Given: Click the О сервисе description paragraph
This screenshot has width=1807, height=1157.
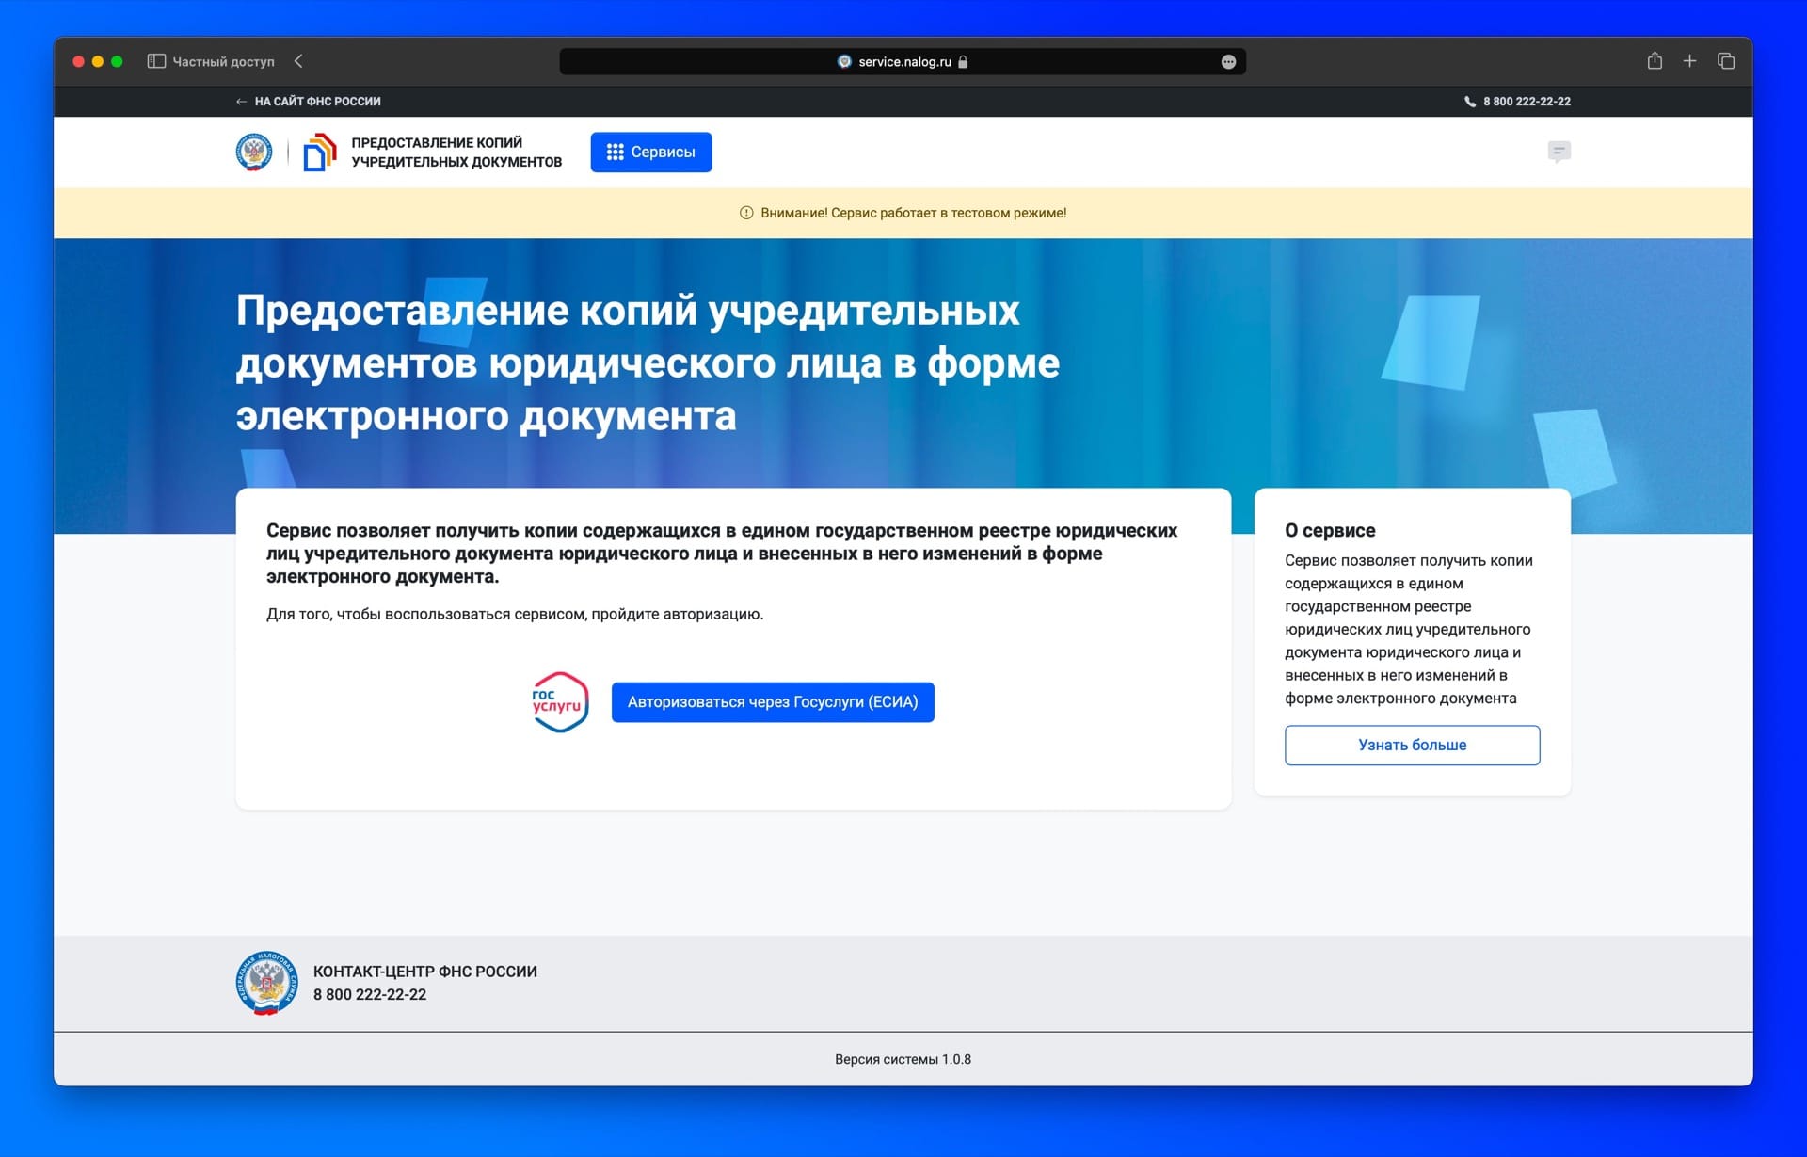Looking at the screenshot, I should (x=1409, y=629).
